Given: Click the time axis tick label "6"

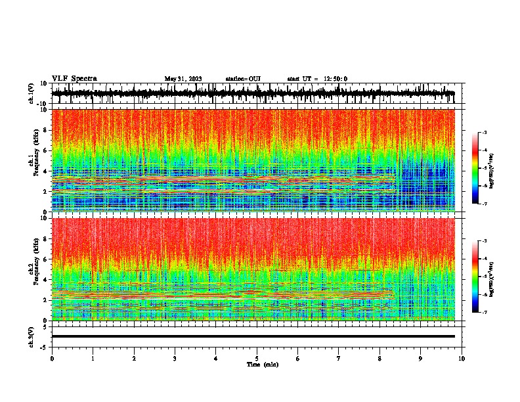Looking at the screenshot, I should pyautogui.click(x=298, y=359).
